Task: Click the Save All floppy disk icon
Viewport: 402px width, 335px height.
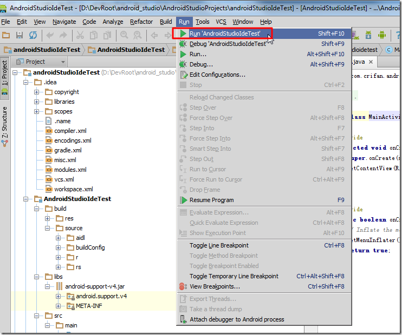Action: point(20,35)
